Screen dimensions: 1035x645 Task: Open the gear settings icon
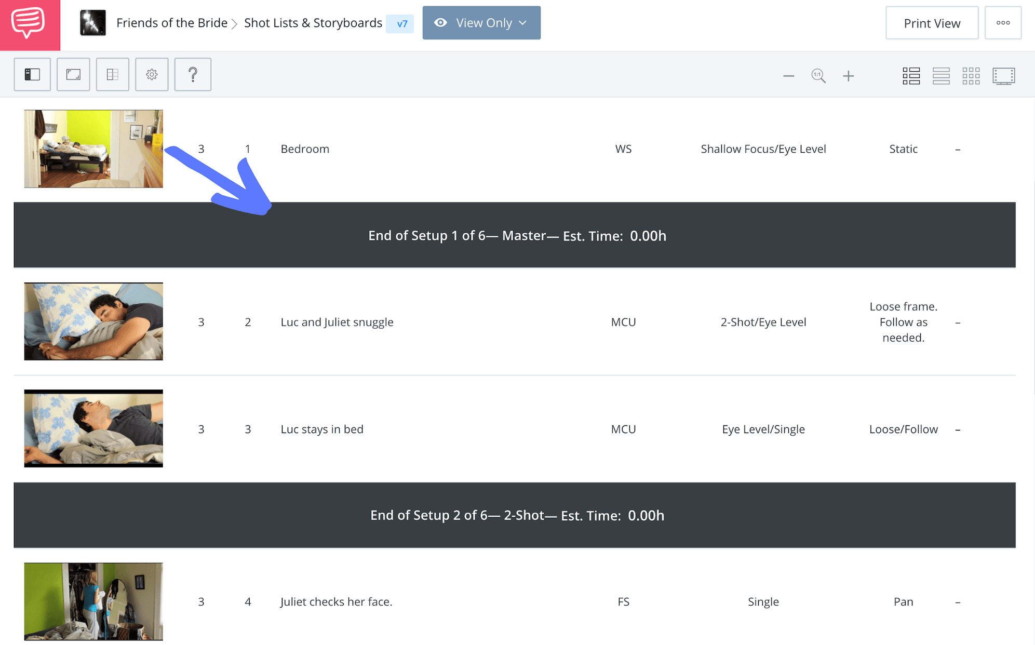[x=152, y=75]
